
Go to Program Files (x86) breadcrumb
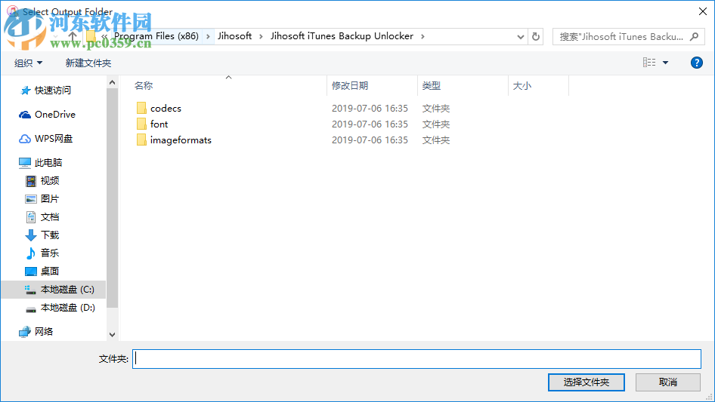coord(156,36)
